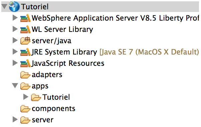Click the WL Server Library books icon
The height and width of the screenshot is (127, 201).
pos(25,29)
